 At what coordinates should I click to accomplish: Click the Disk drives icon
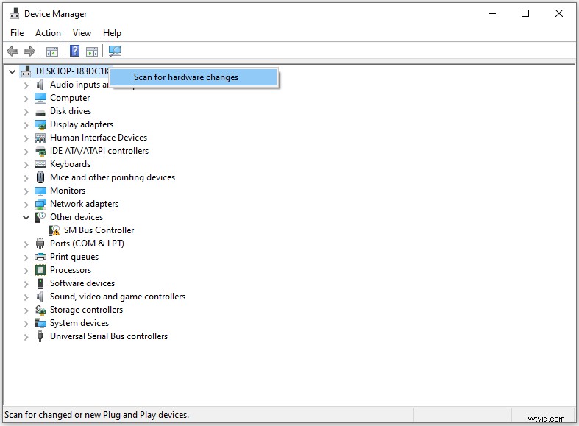40,112
